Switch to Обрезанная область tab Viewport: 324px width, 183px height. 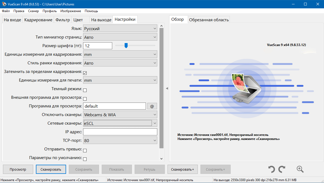coord(209,20)
